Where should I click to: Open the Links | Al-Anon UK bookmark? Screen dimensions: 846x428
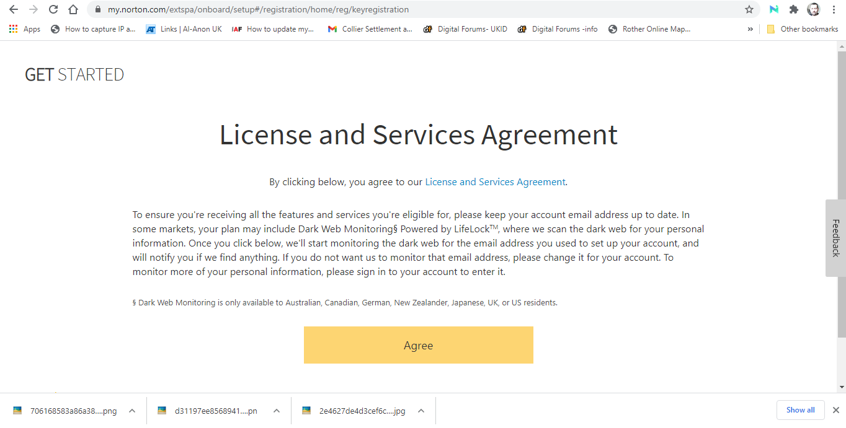[x=184, y=29]
